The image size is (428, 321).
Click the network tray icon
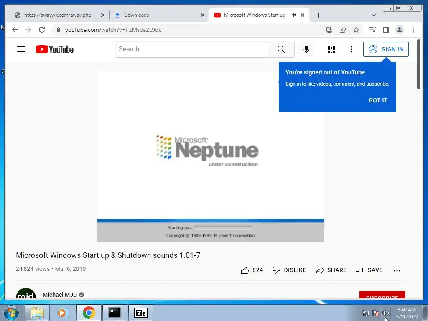365,313
